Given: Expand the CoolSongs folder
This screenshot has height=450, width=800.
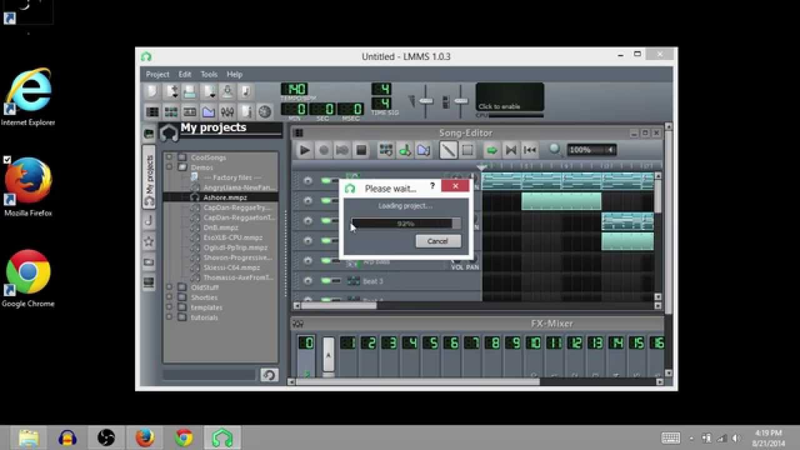Looking at the screenshot, I should 169,157.
